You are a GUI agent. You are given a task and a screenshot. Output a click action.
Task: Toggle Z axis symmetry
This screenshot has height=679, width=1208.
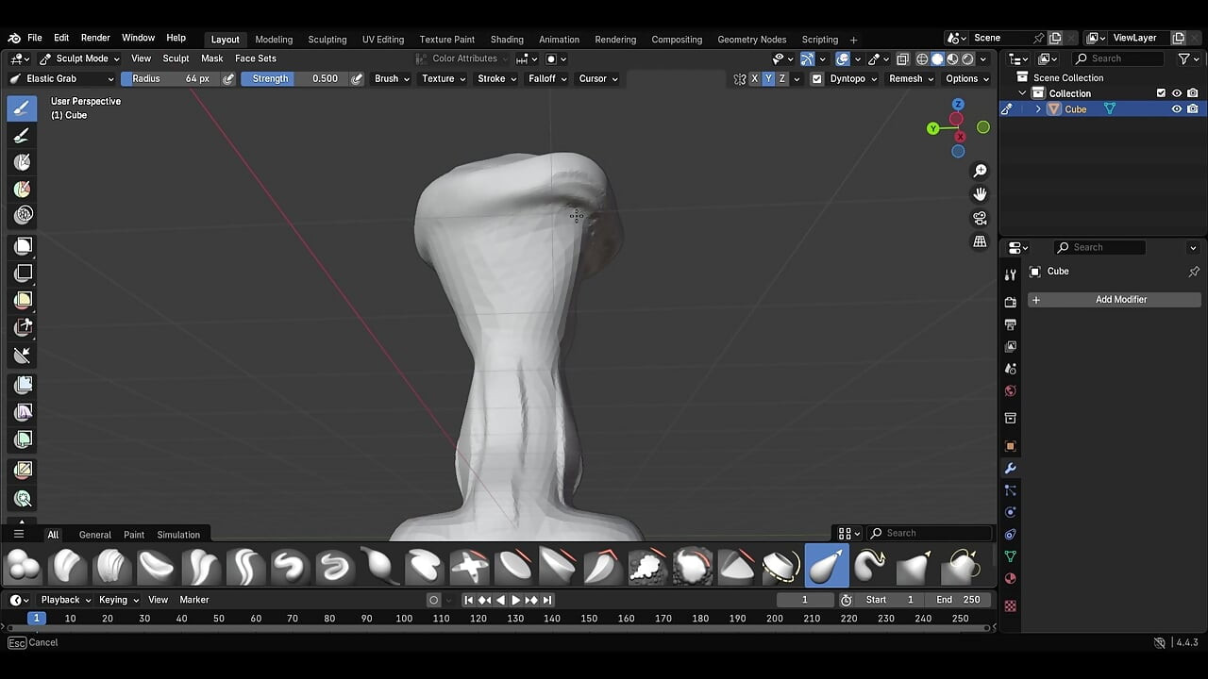point(782,78)
